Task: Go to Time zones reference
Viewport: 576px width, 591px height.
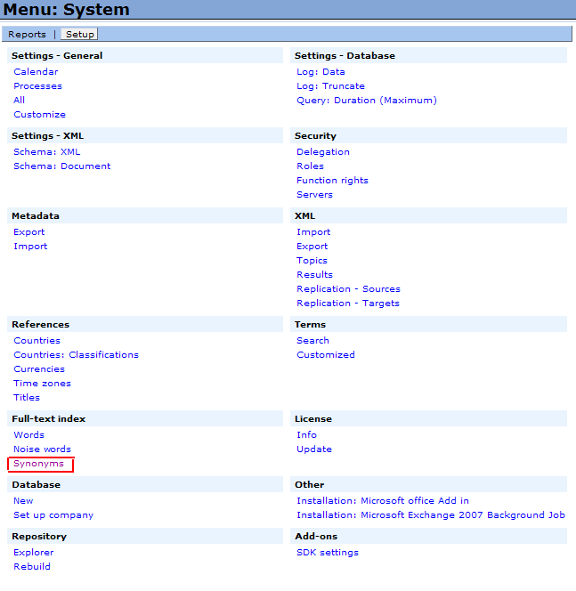Action: coord(42,384)
